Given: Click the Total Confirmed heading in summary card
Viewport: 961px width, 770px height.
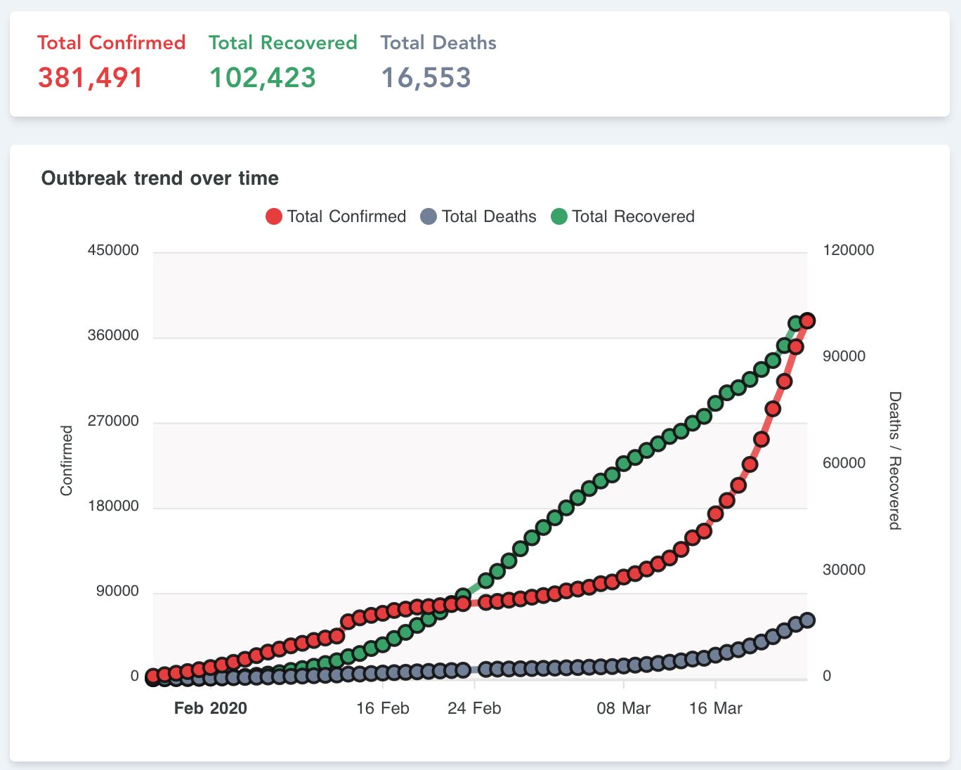Looking at the screenshot, I should click(111, 43).
